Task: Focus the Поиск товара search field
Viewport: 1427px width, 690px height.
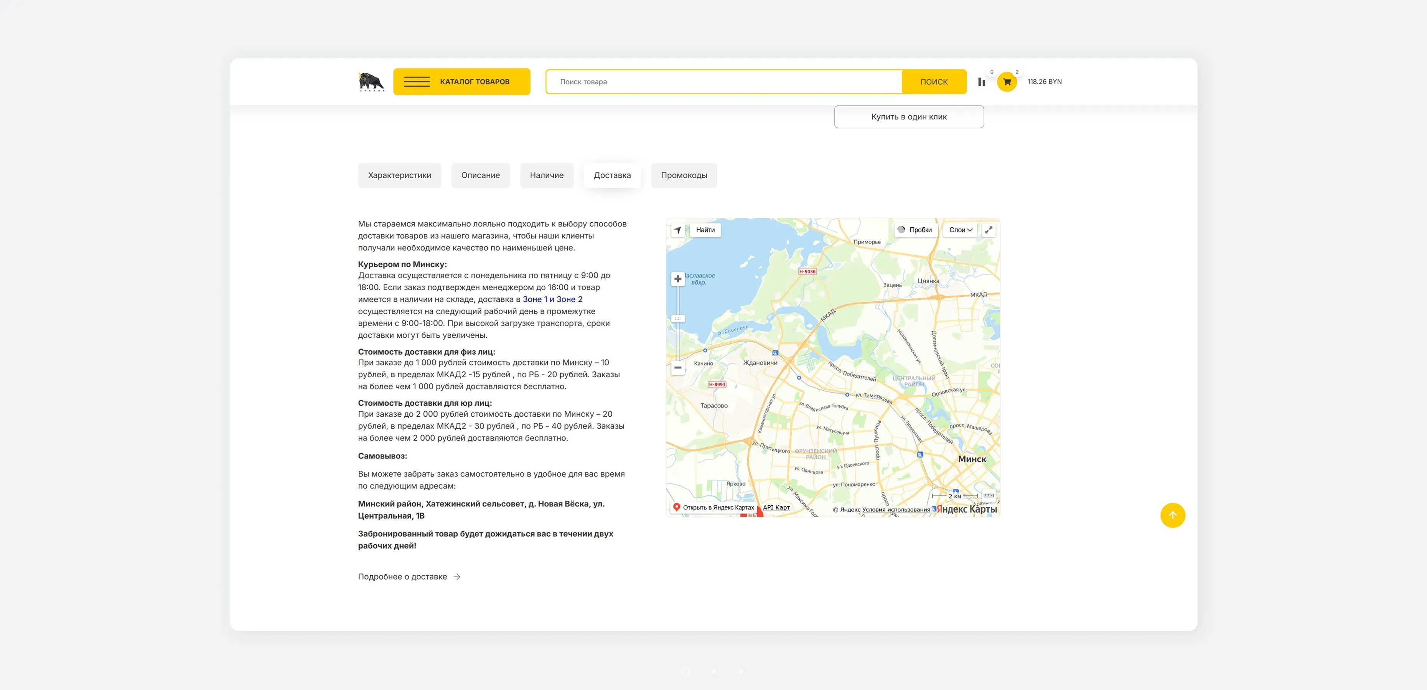Action: coord(723,81)
